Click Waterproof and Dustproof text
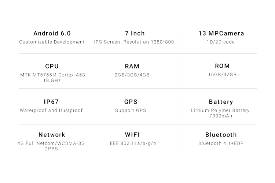The height and width of the screenshot is (183, 275). (x=51, y=110)
